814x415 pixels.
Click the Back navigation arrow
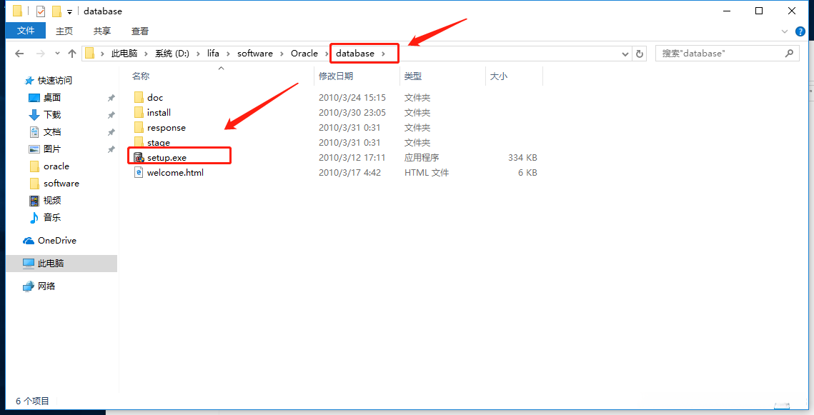(x=19, y=54)
